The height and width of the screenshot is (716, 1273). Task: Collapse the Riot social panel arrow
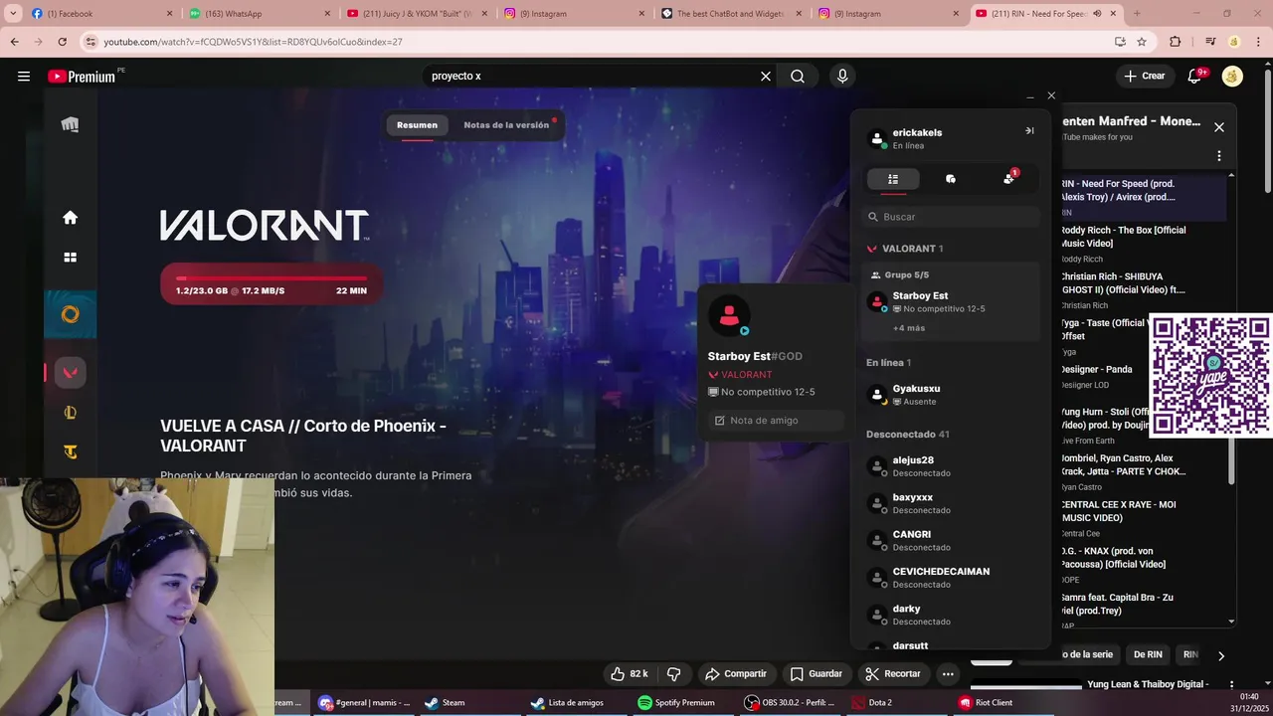tap(1029, 131)
